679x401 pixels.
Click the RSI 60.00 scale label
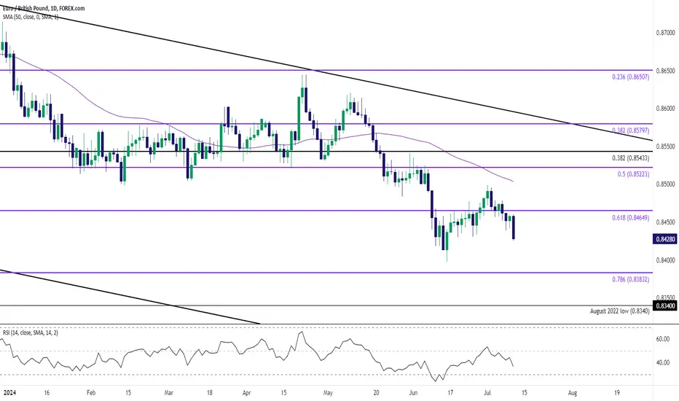point(663,339)
